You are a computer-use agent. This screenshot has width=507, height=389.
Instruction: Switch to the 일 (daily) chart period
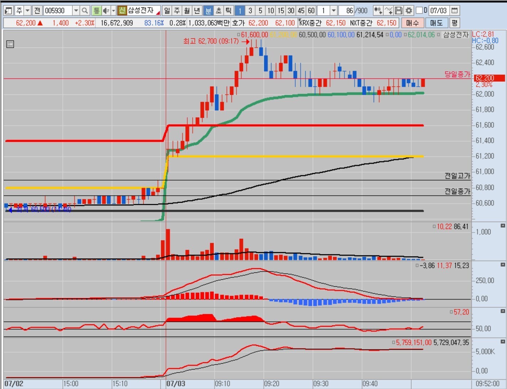pyautogui.click(x=167, y=11)
